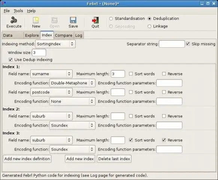Click the 'Index 1:' heading text

point(11,67)
